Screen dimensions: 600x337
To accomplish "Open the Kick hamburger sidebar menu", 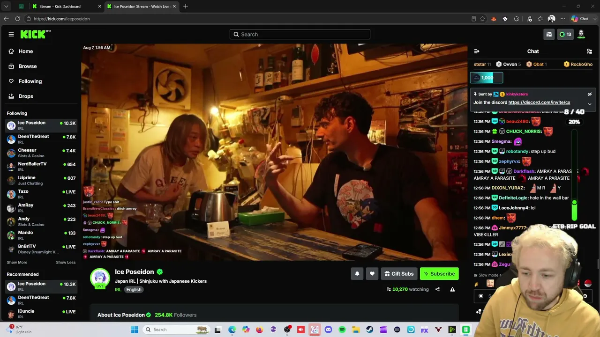I will pyautogui.click(x=11, y=34).
